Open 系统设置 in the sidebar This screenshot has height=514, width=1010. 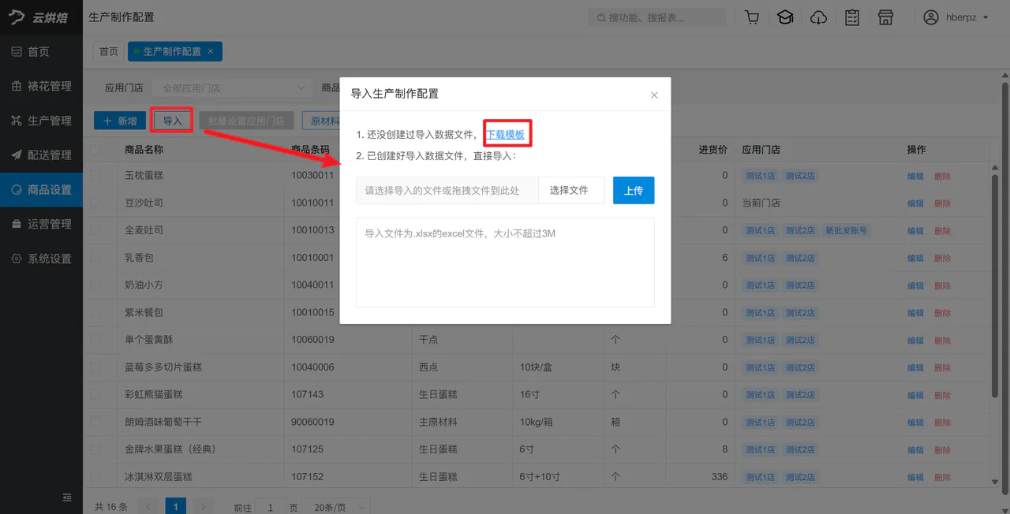41,259
